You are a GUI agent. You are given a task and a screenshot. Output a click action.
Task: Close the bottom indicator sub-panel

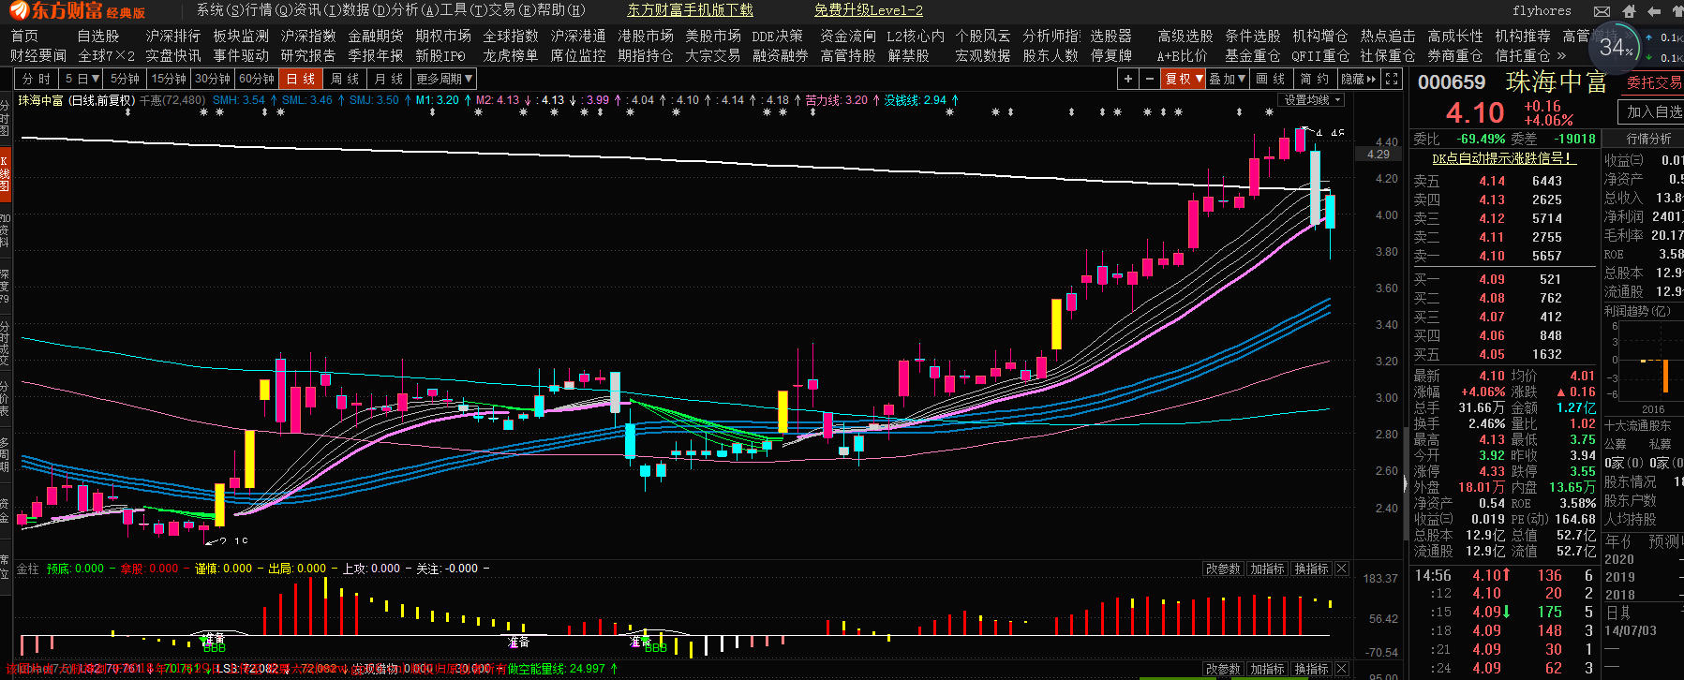[1341, 669]
